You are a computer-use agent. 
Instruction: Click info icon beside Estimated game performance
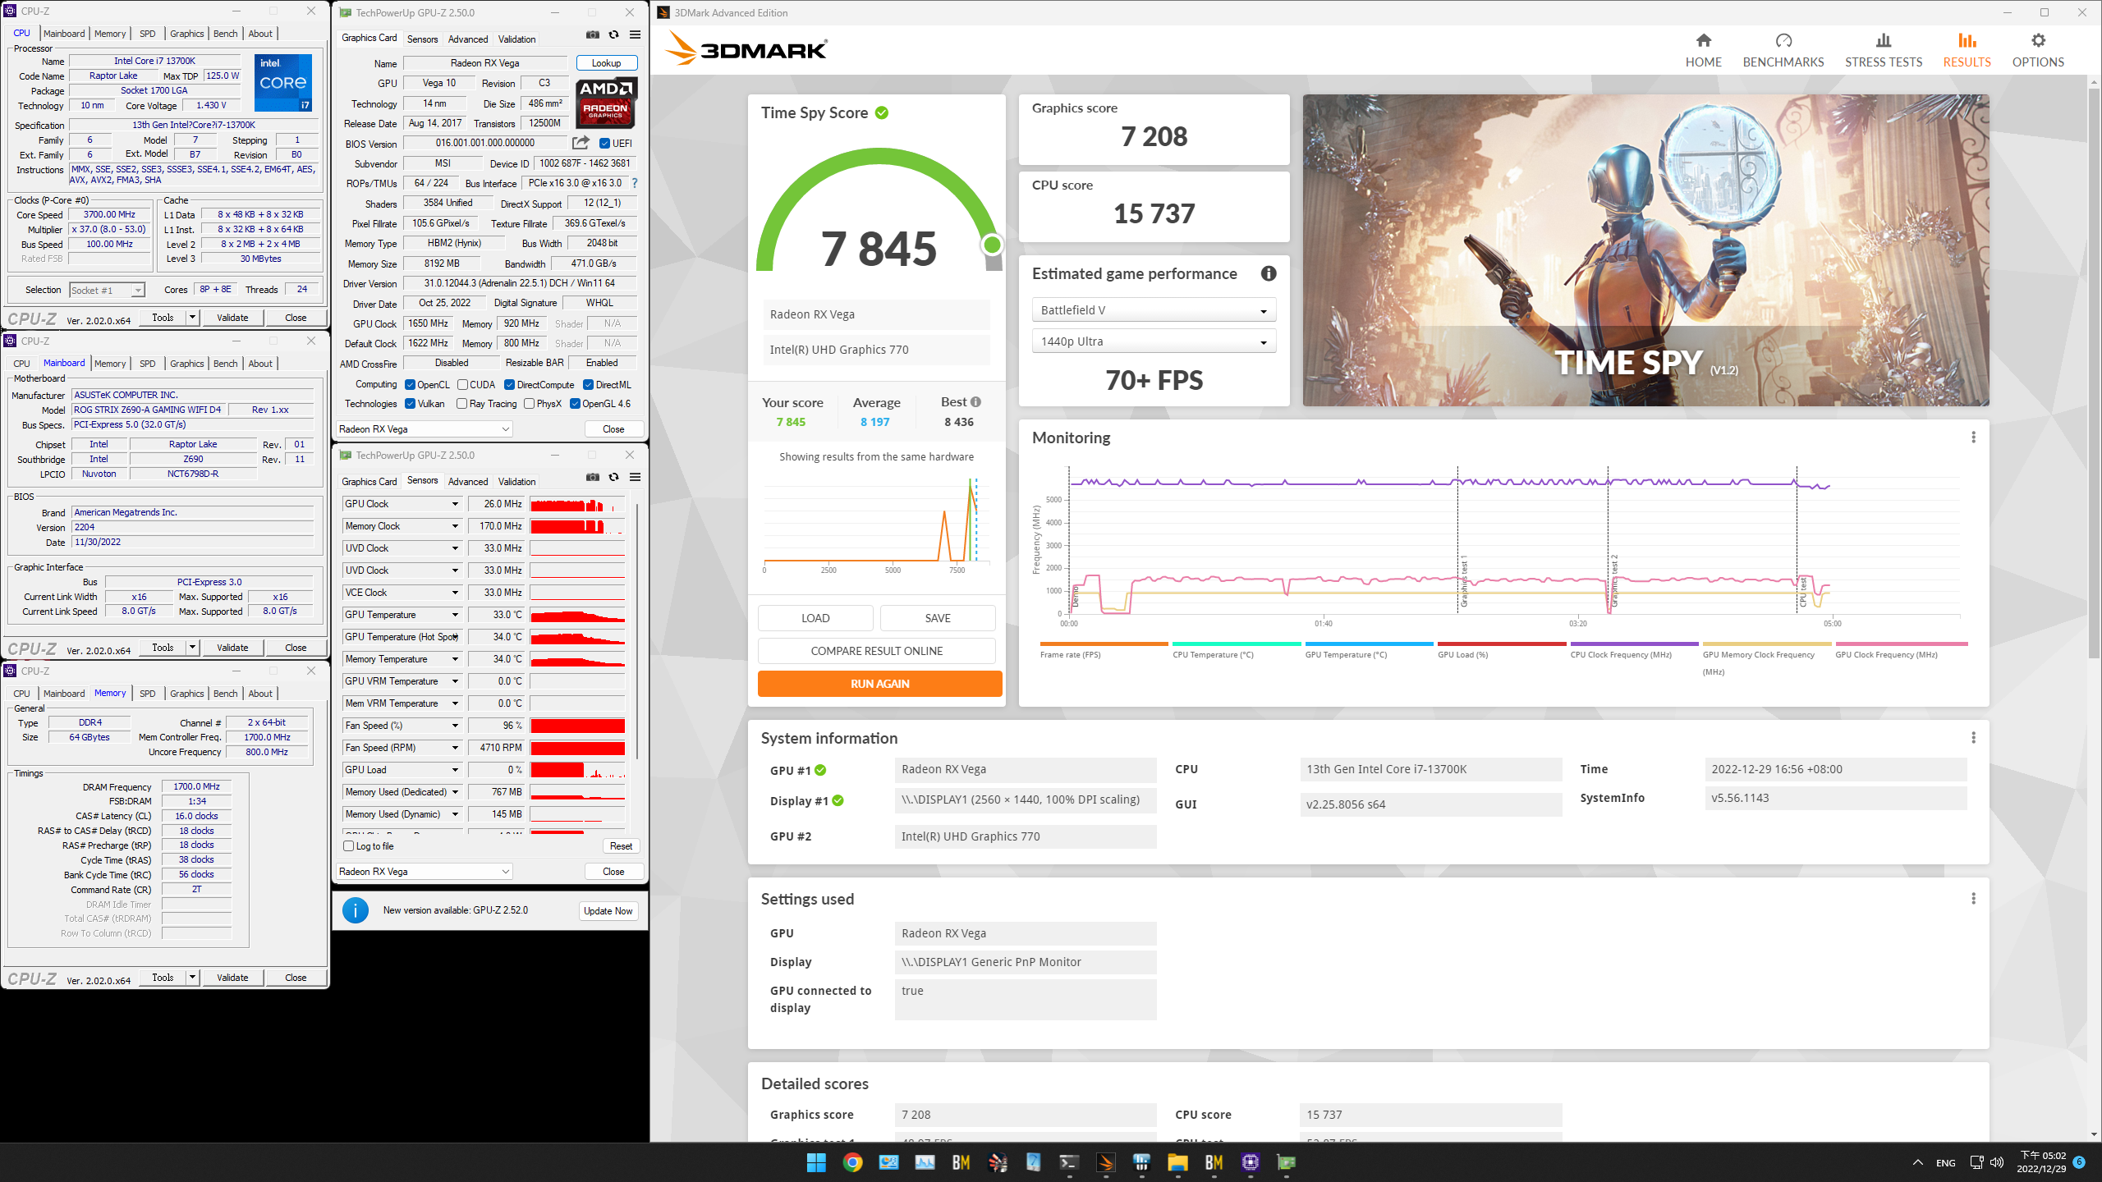(x=1269, y=273)
